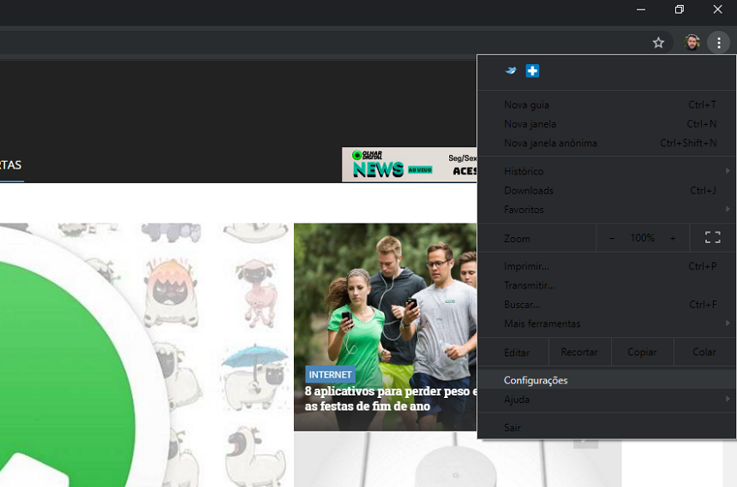The height and width of the screenshot is (487, 737).
Task: Close the Chrome window
Action: click(x=717, y=9)
